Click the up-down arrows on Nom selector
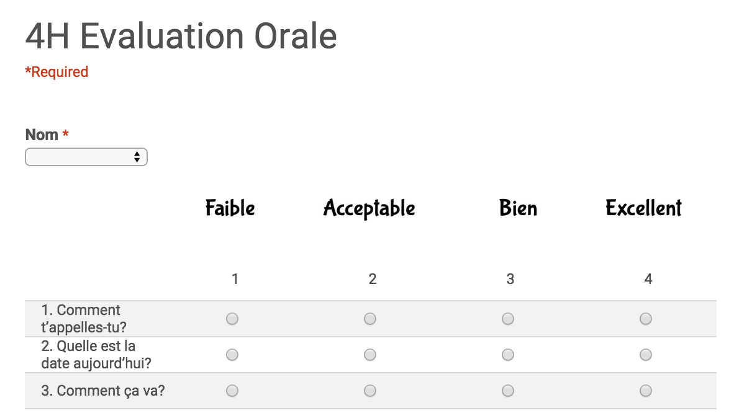Screen dimensions: 739x413 [137, 158]
